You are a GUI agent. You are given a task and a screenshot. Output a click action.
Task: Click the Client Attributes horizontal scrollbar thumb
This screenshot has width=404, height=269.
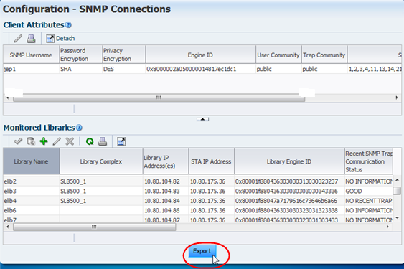click(159, 98)
